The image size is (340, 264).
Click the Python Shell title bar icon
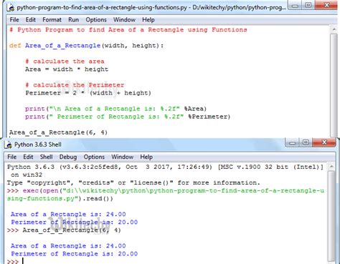tap(8, 145)
